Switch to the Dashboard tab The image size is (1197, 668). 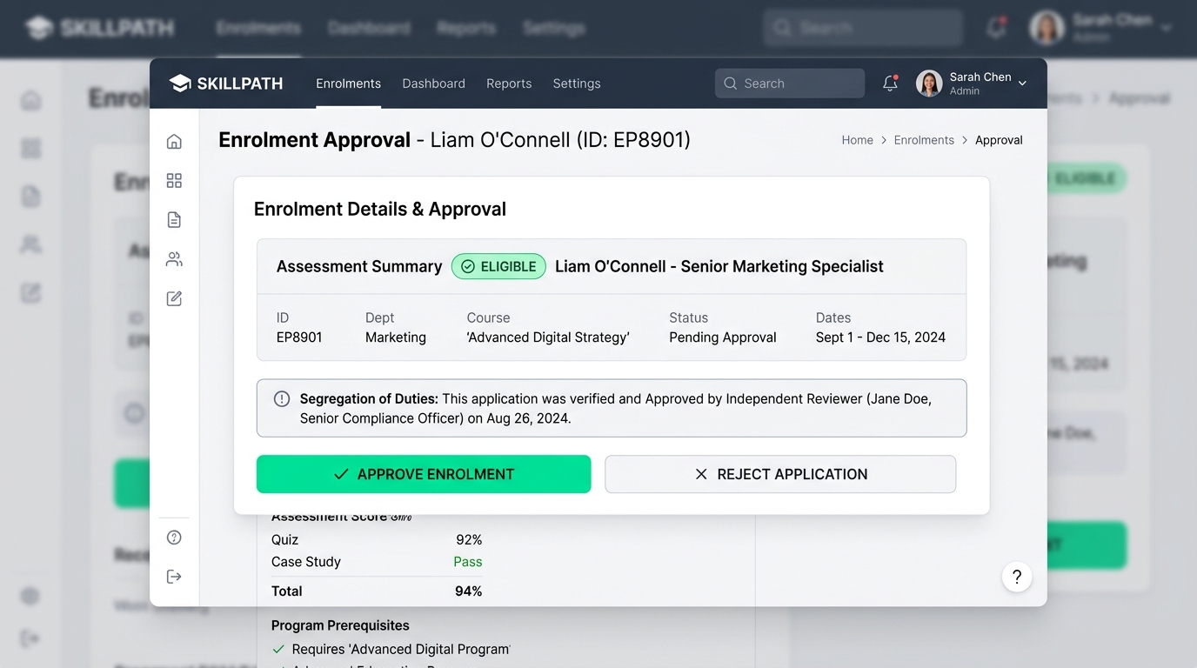coord(433,83)
